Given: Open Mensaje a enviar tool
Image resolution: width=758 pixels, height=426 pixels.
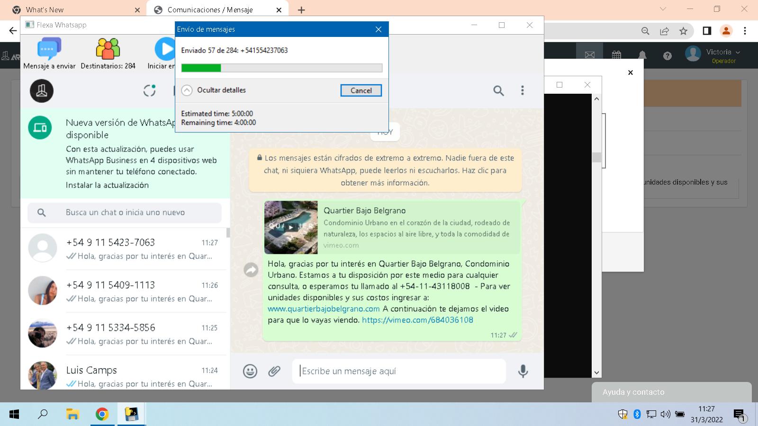Looking at the screenshot, I should click(x=49, y=53).
